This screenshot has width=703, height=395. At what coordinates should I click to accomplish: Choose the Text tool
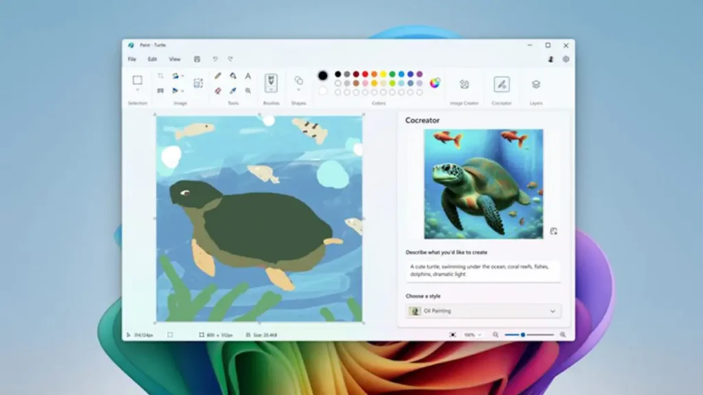tap(248, 76)
